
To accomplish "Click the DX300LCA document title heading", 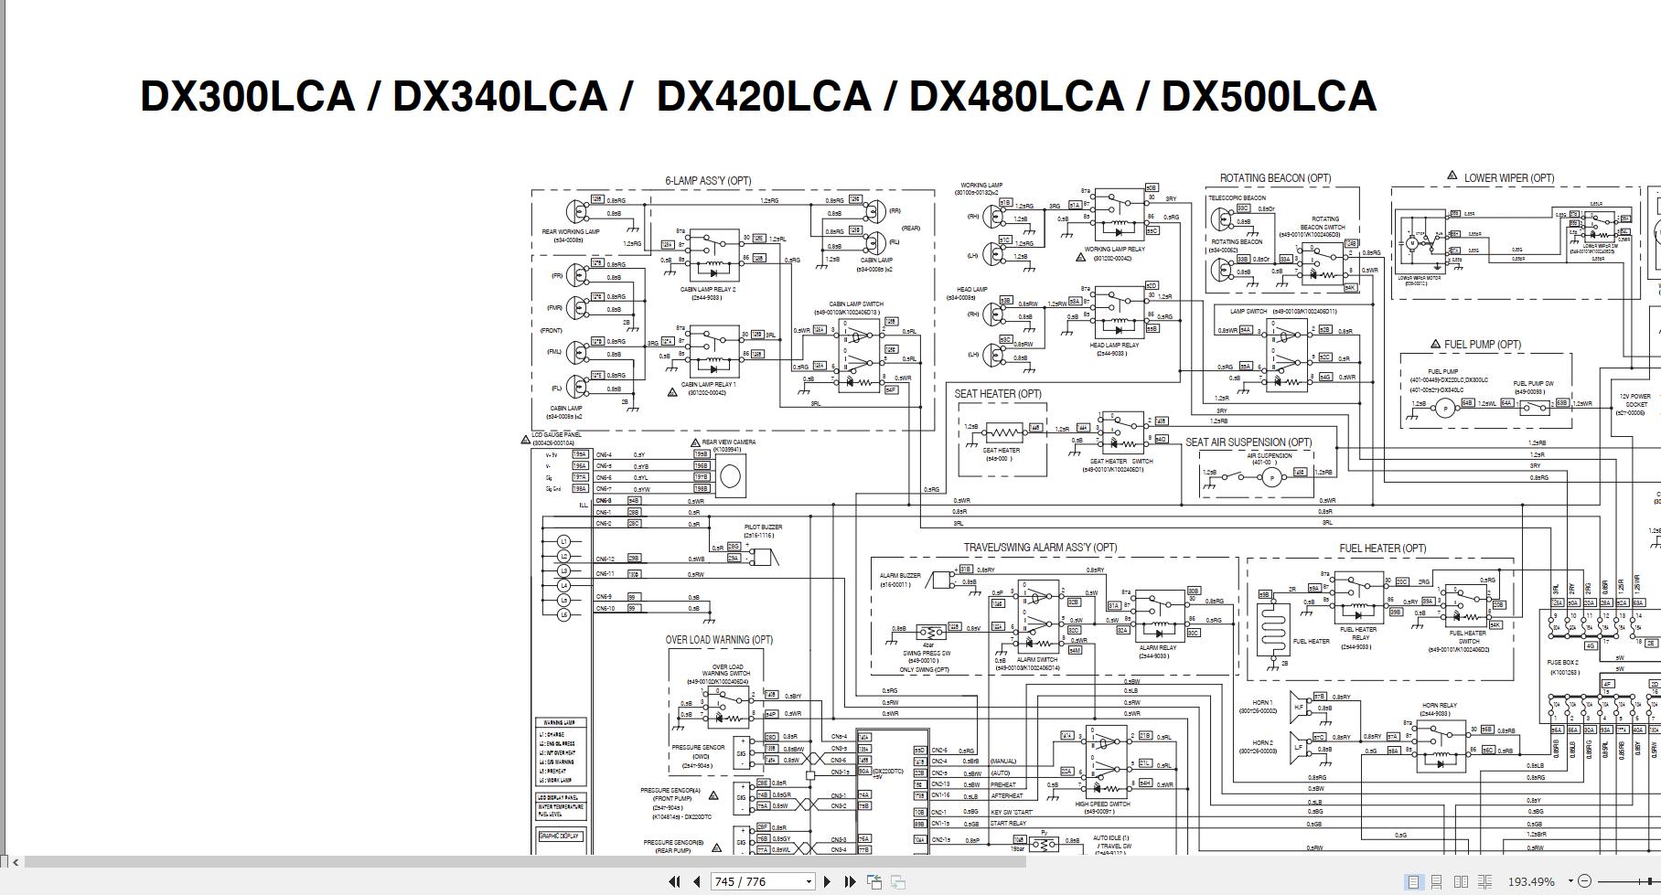I will point(758,96).
